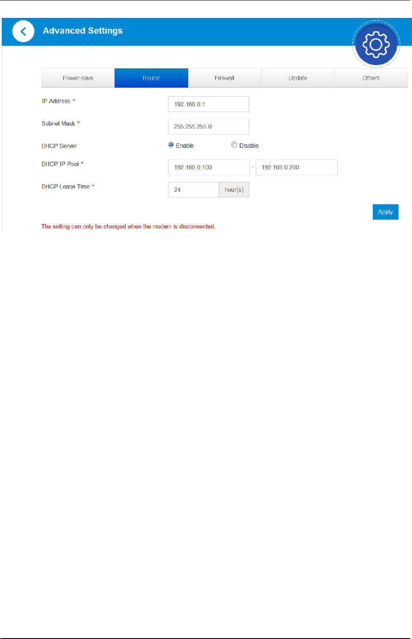Screen dimensions: 412x639
Task: Click the Apply button
Action: pyautogui.click(x=385, y=212)
